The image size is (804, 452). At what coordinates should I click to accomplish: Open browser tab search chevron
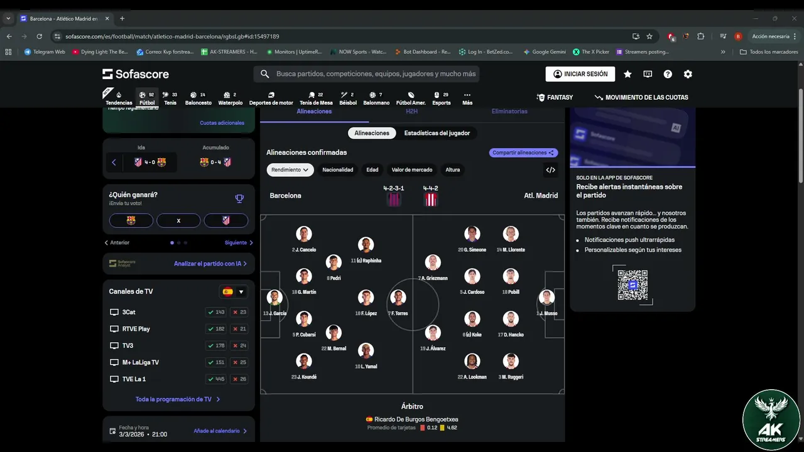click(x=9, y=19)
